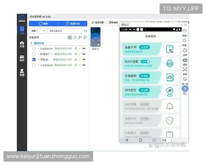Click the edit pencil on the 标准版广… row
206x165 pixels.
(80, 54)
